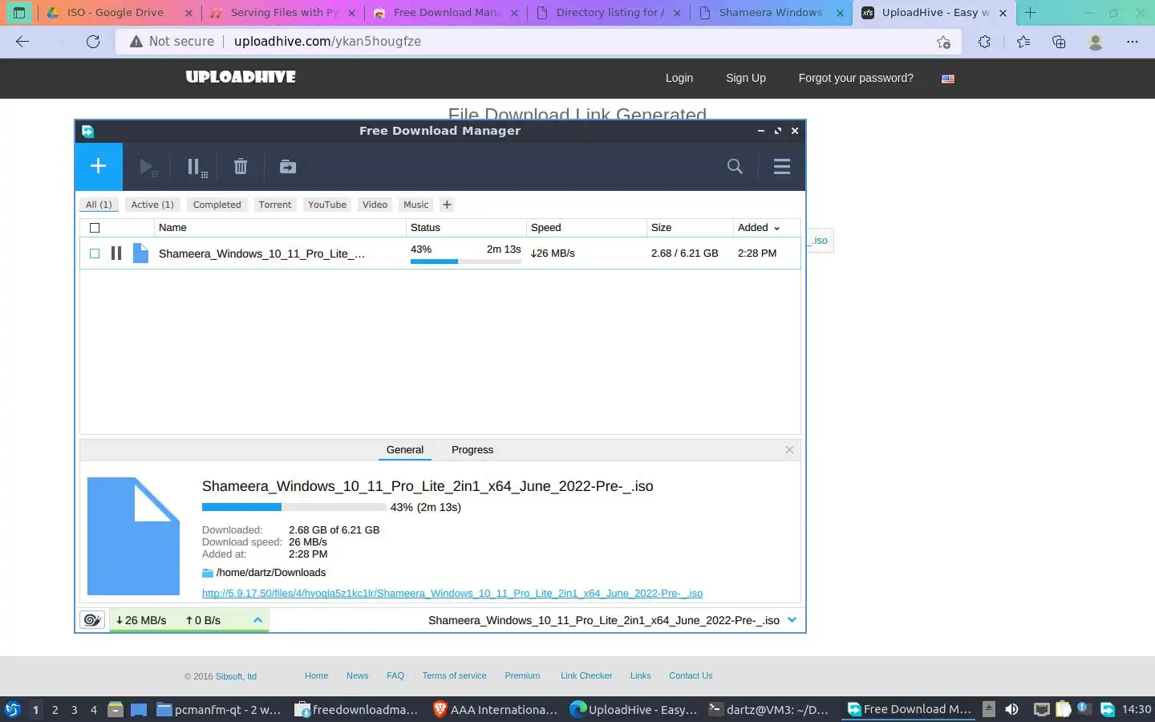Viewport: 1155px width, 722px height.
Task: Click the UPLOADHIVE site logo
Action: (241, 77)
